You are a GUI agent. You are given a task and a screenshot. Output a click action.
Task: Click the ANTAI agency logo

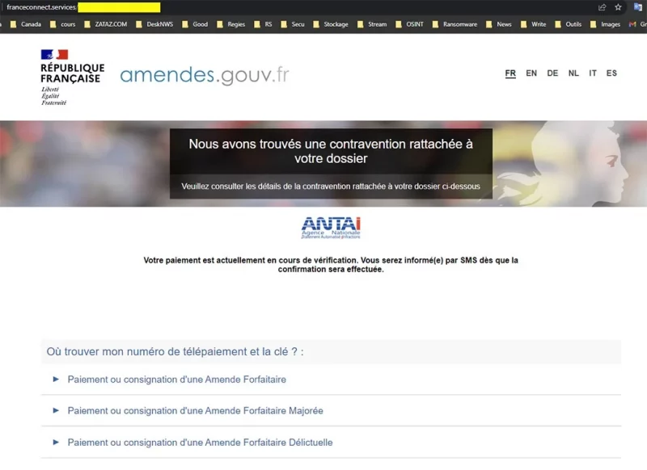pos(331,228)
